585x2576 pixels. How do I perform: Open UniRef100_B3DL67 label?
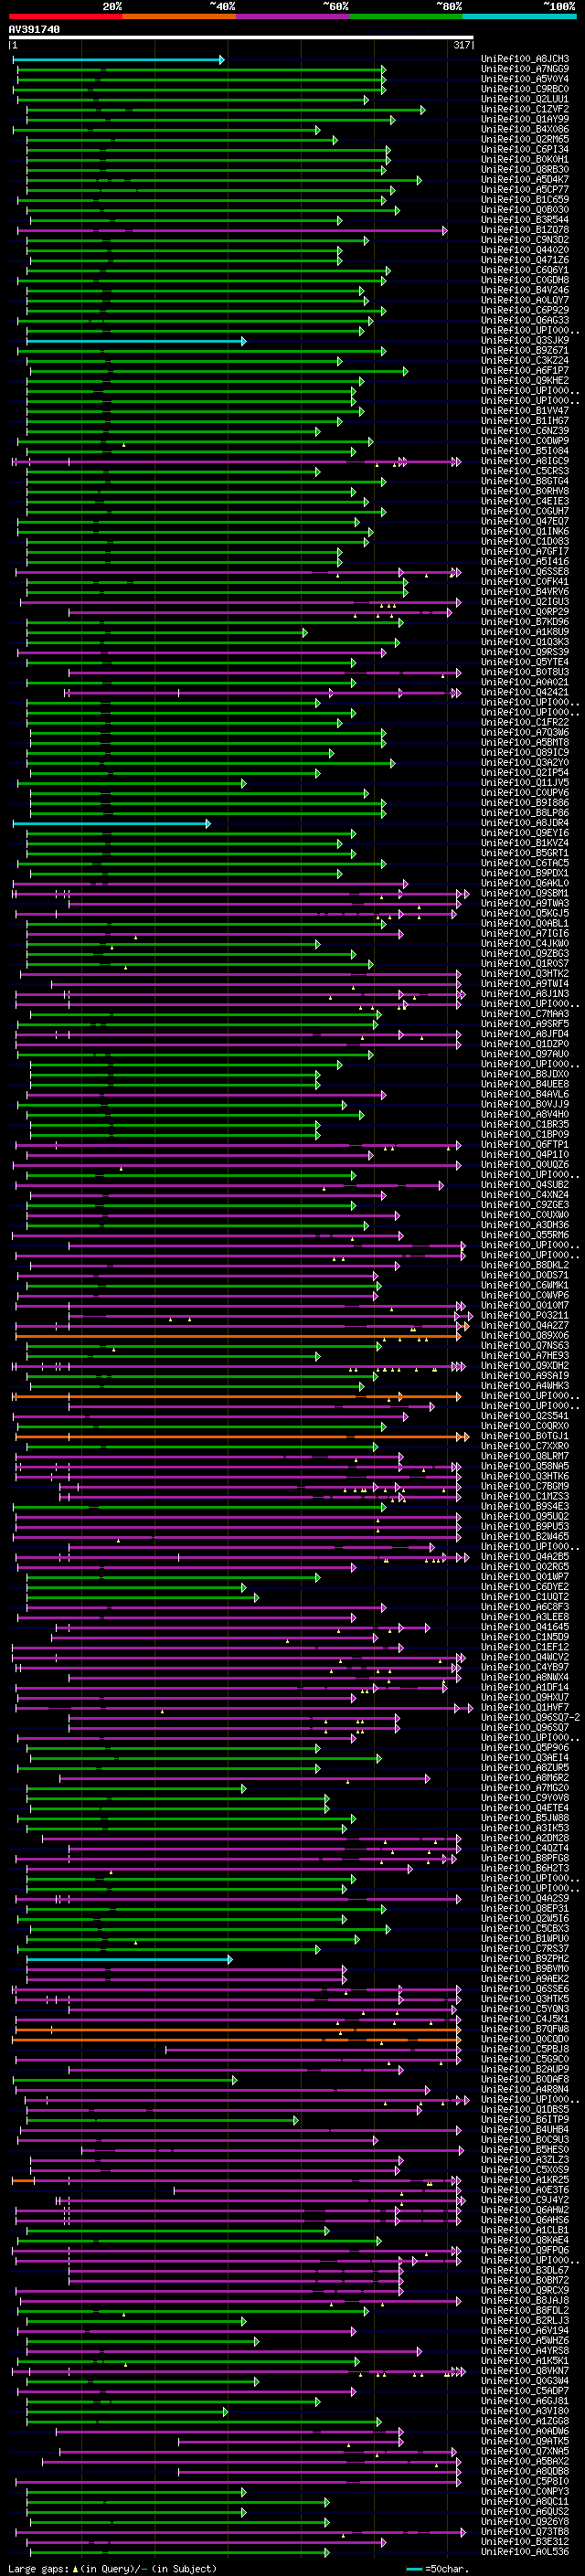coord(525,2270)
